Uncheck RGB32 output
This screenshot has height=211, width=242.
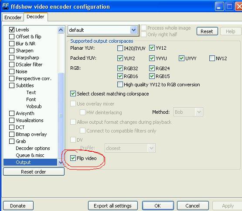[x=120, y=68]
